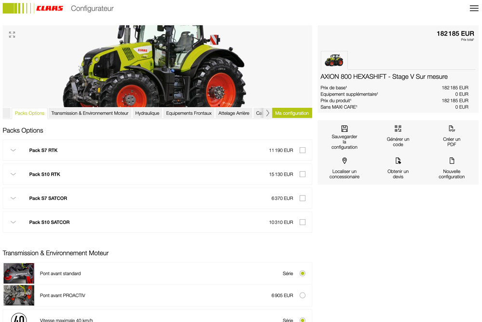Click Localiser un concessionnaire label
Viewport: 482px width, 322px height.
coord(344,174)
